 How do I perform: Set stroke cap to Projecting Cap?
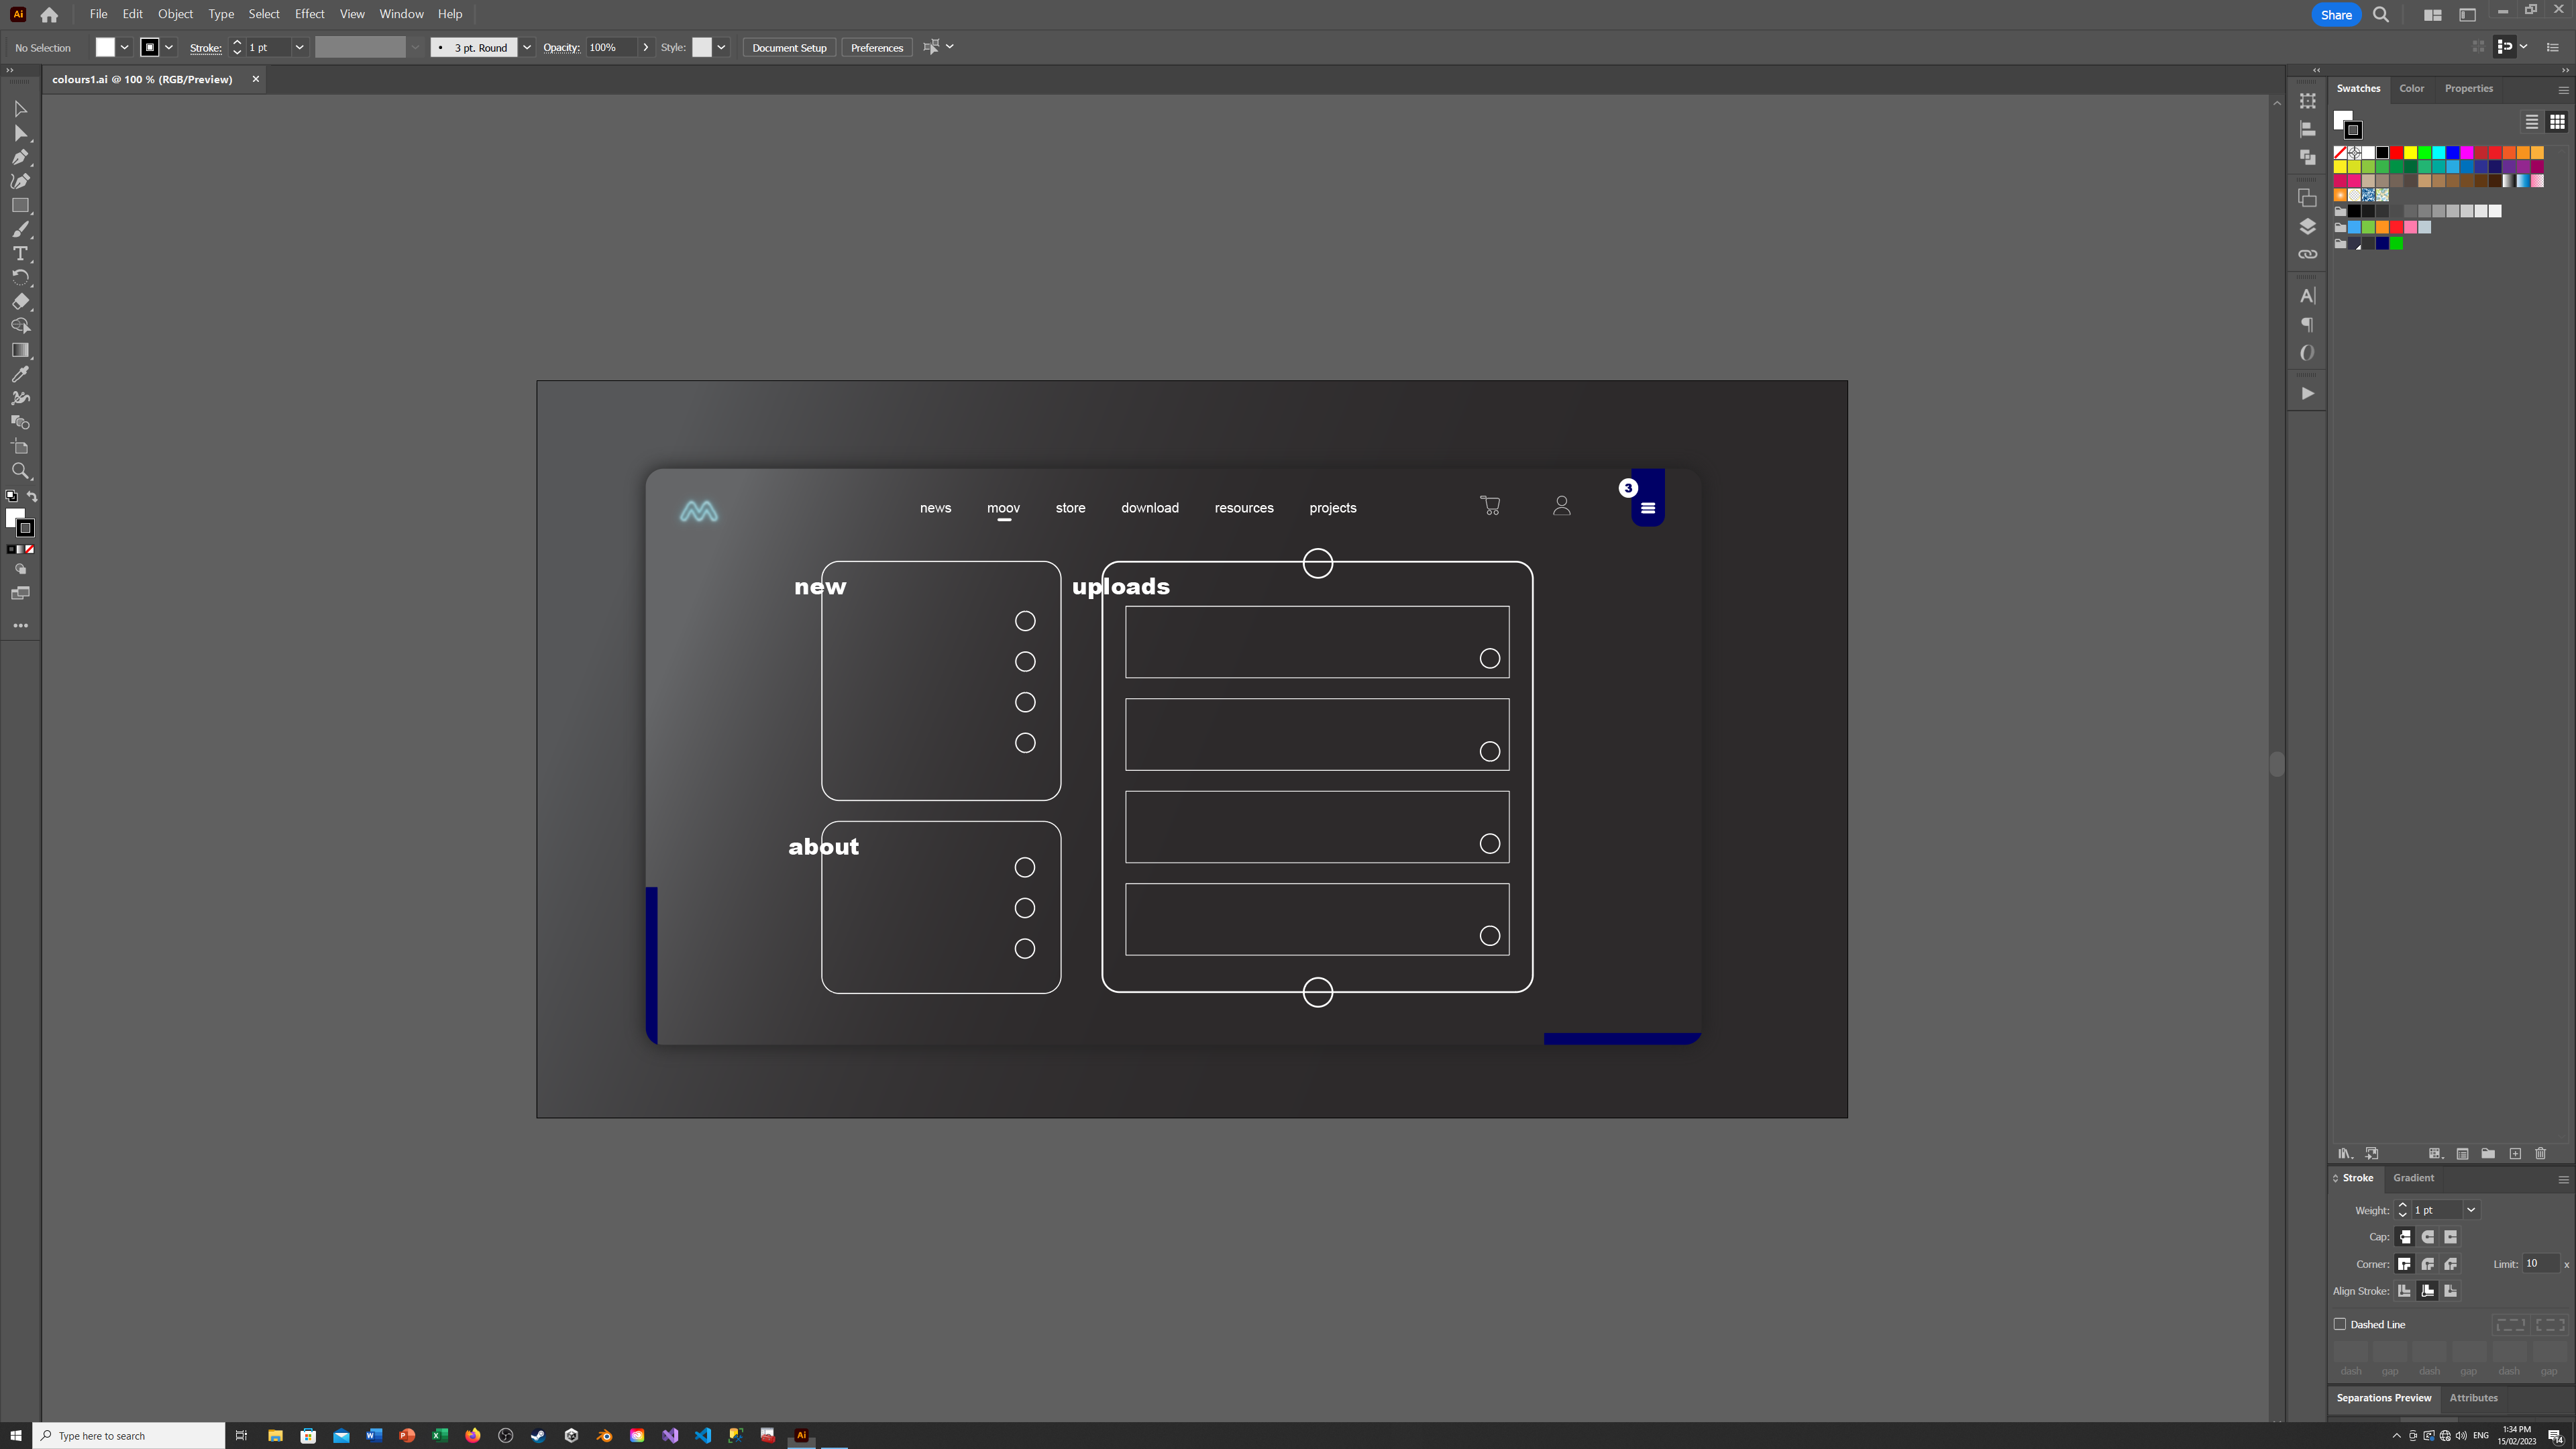point(2451,1237)
